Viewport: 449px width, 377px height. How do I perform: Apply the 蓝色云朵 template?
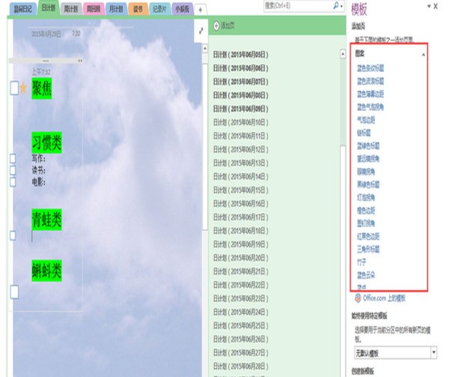(366, 275)
